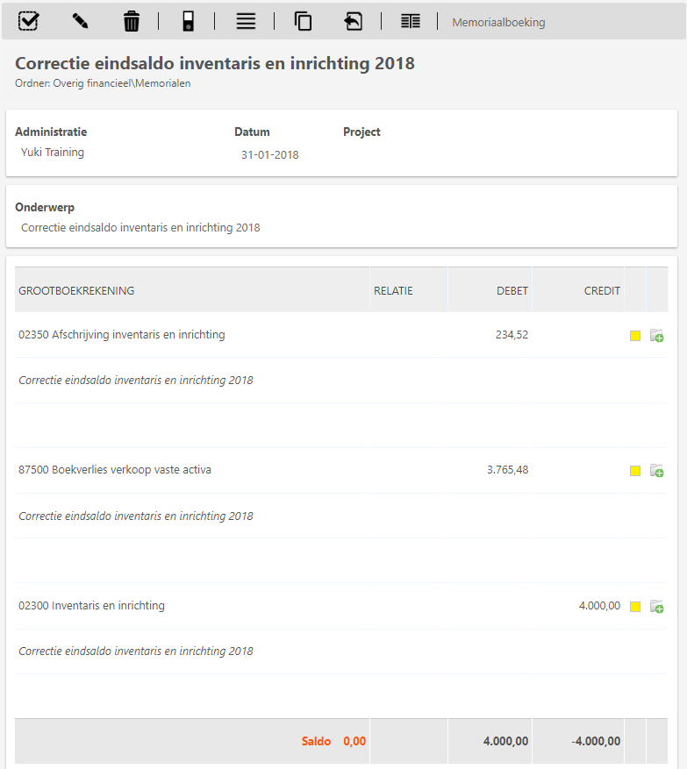Open ledger account 02350 Afschrijving inventaris en inrichting
Screen dimensions: 687x769
click(x=122, y=334)
